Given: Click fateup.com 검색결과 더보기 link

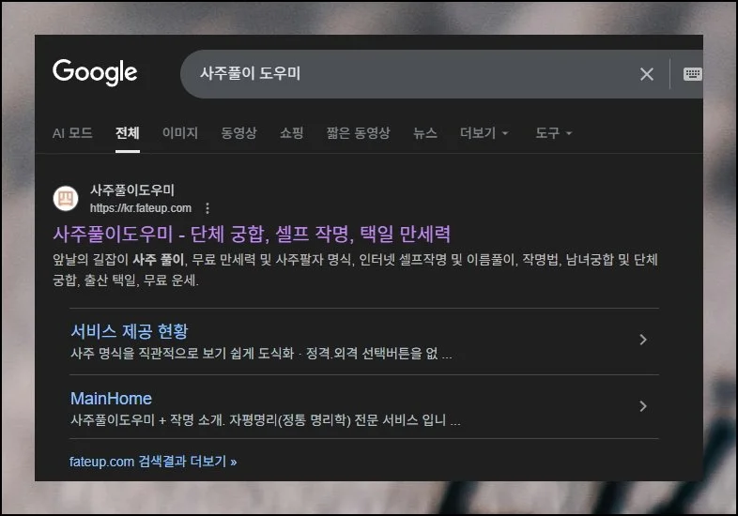Looking at the screenshot, I should (153, 462).
